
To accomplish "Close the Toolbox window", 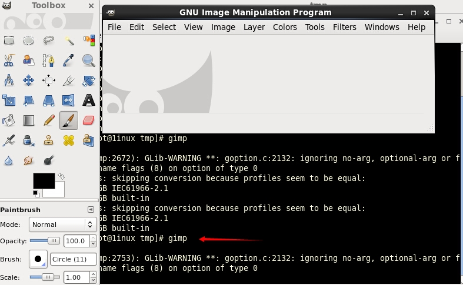I will click(91, 6).
